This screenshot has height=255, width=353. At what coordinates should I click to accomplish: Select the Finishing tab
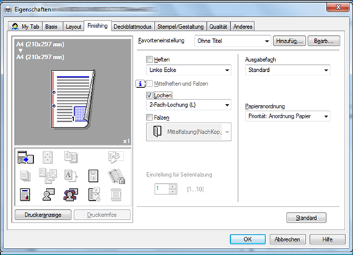coord(97,25)
